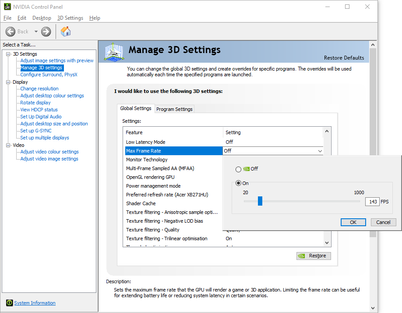The image size is (402, 313).
Task: Collapse the 3D Settings tree node
Action: [x=8, y=54]
